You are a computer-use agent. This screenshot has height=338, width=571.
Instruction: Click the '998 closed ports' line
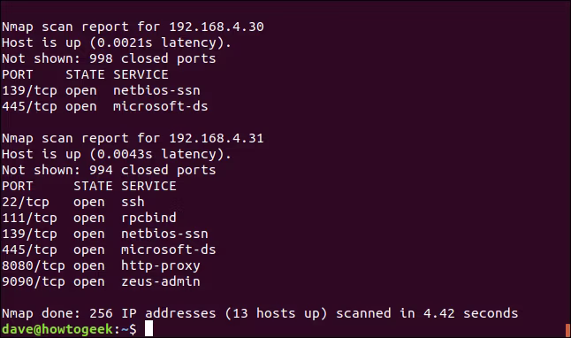pyautogui.click(x=109, y=58)
